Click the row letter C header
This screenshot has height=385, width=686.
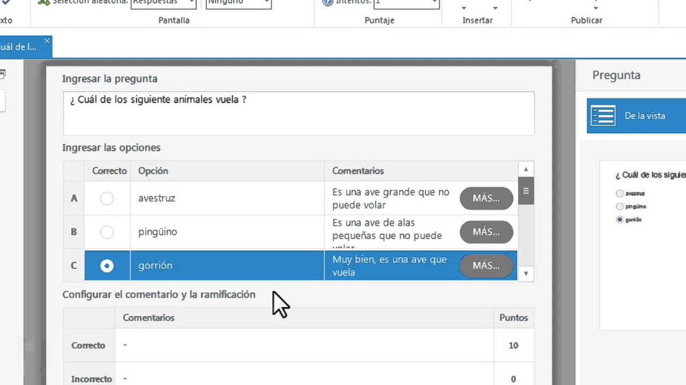[x=74, y=266]
